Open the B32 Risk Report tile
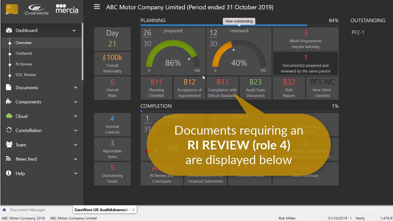The width and height of the screenshot is (393, 221). pyautogui.click(x=289, y=88)
